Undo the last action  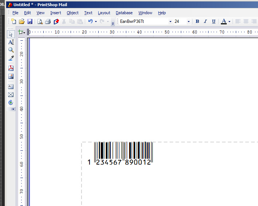pos(90,21)
